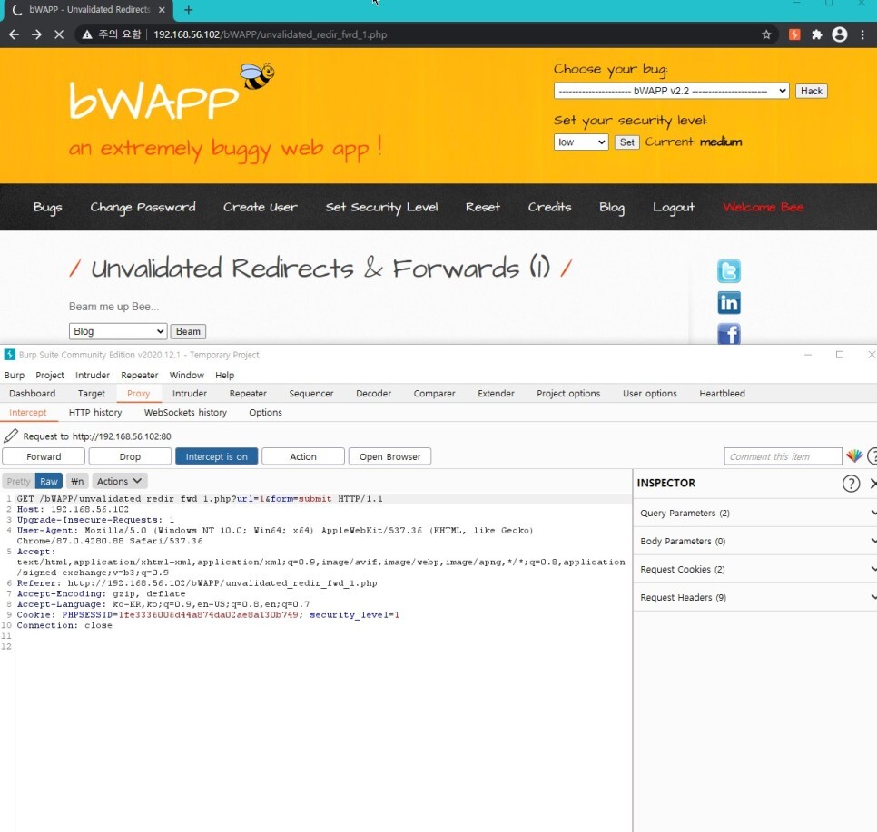
Task: Click the Logout link in bWAPP navigation
Action: 674,208
